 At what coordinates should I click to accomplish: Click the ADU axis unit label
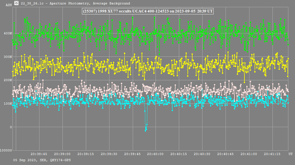point(9,5)
